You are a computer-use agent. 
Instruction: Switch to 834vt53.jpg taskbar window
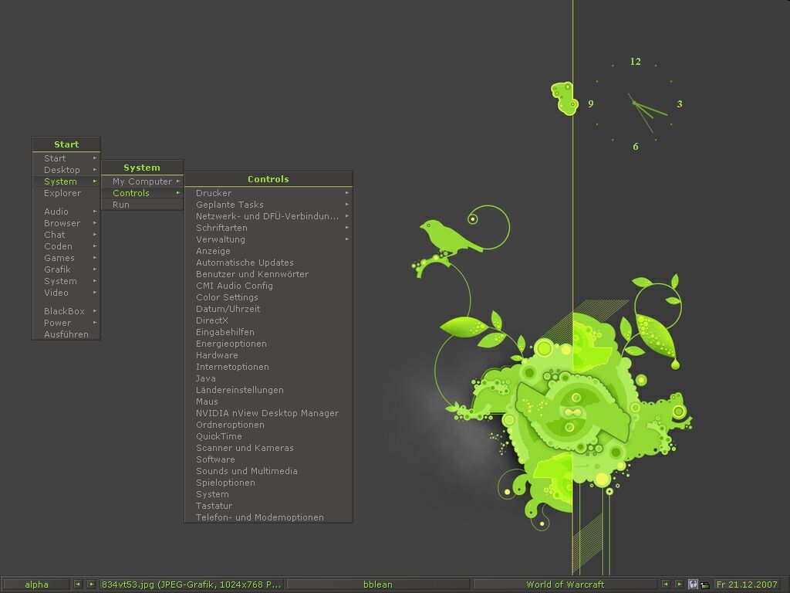coord(192,585)
